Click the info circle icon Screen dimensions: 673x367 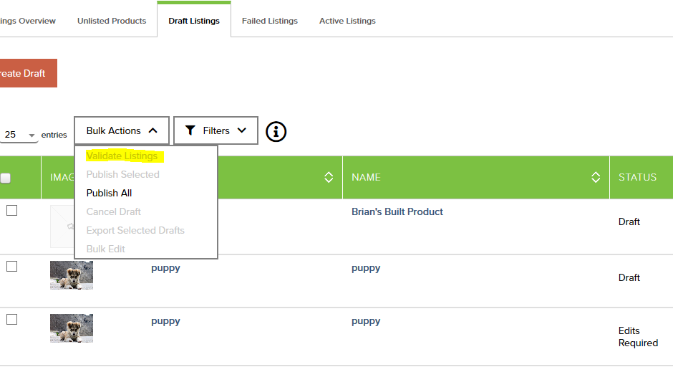276,131
